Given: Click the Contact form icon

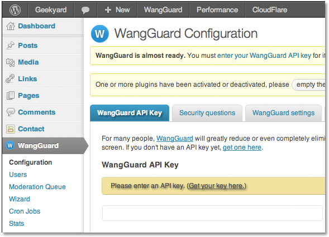Looking at the screenshot, I should (11, 129).
